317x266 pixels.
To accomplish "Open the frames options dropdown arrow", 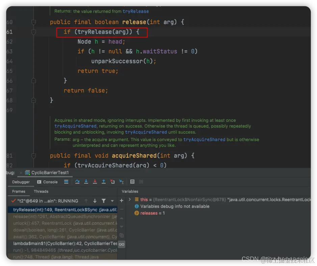I will tap(112, 201).
